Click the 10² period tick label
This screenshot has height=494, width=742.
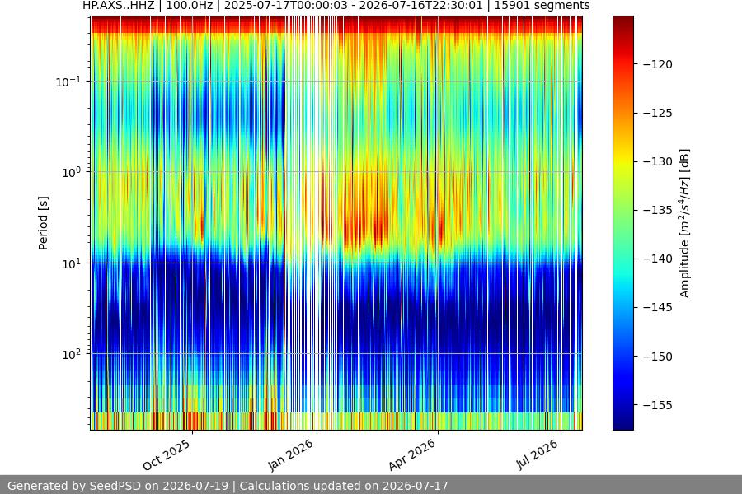(72, 354)
